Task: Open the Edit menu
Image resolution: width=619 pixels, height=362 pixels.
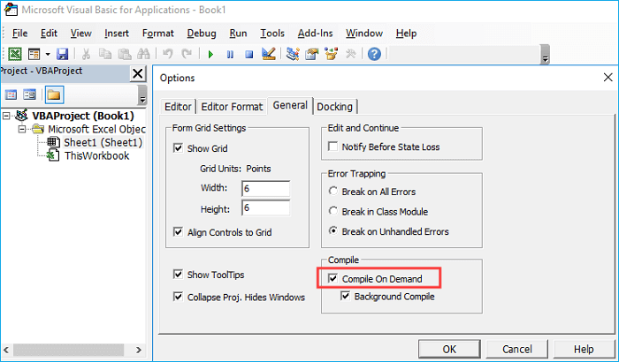Action: pyautogui.click(x=49, y=34)
